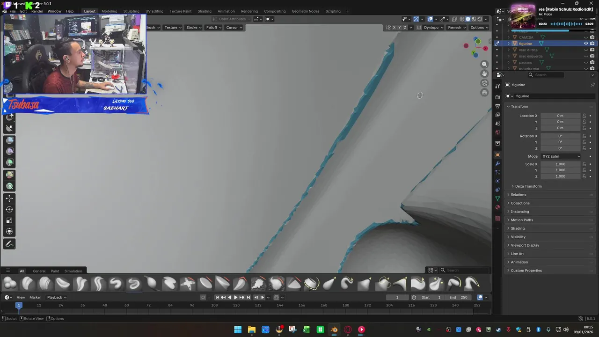Open Blender from Windows taskbar
The height and width of the screenshot is (337, 599).
click(334, 330)
